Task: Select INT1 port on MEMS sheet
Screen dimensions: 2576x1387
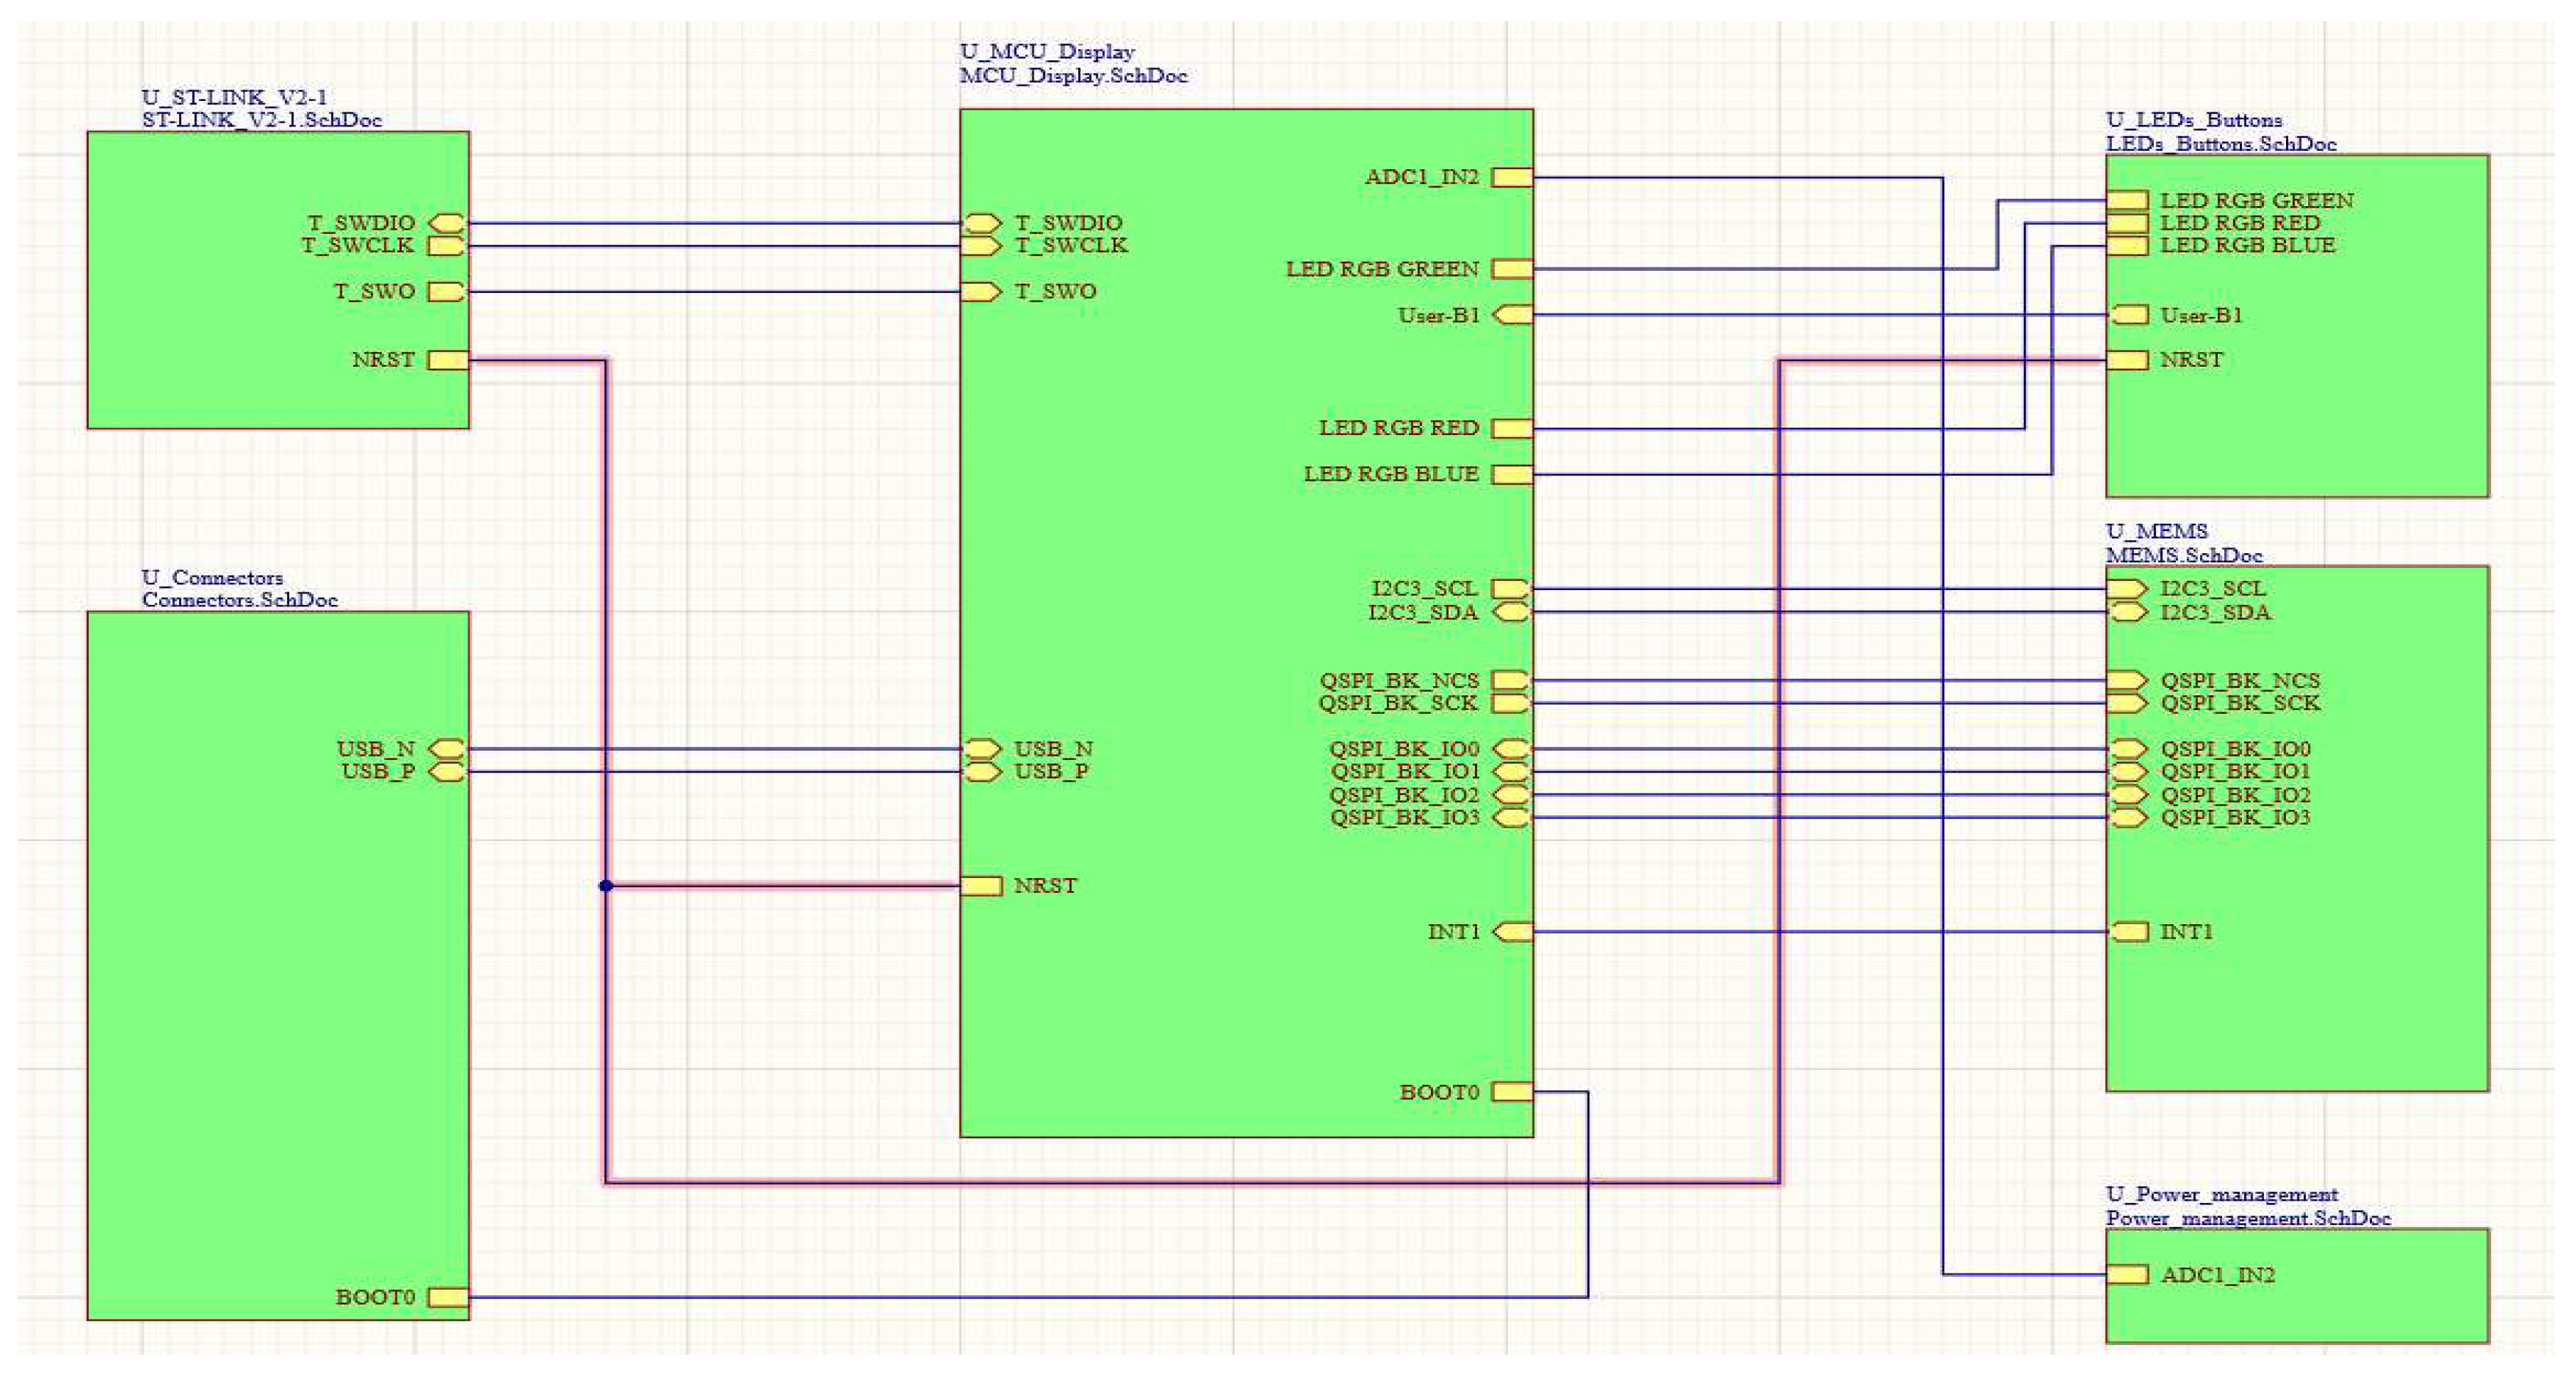Action: (2129, 932)
